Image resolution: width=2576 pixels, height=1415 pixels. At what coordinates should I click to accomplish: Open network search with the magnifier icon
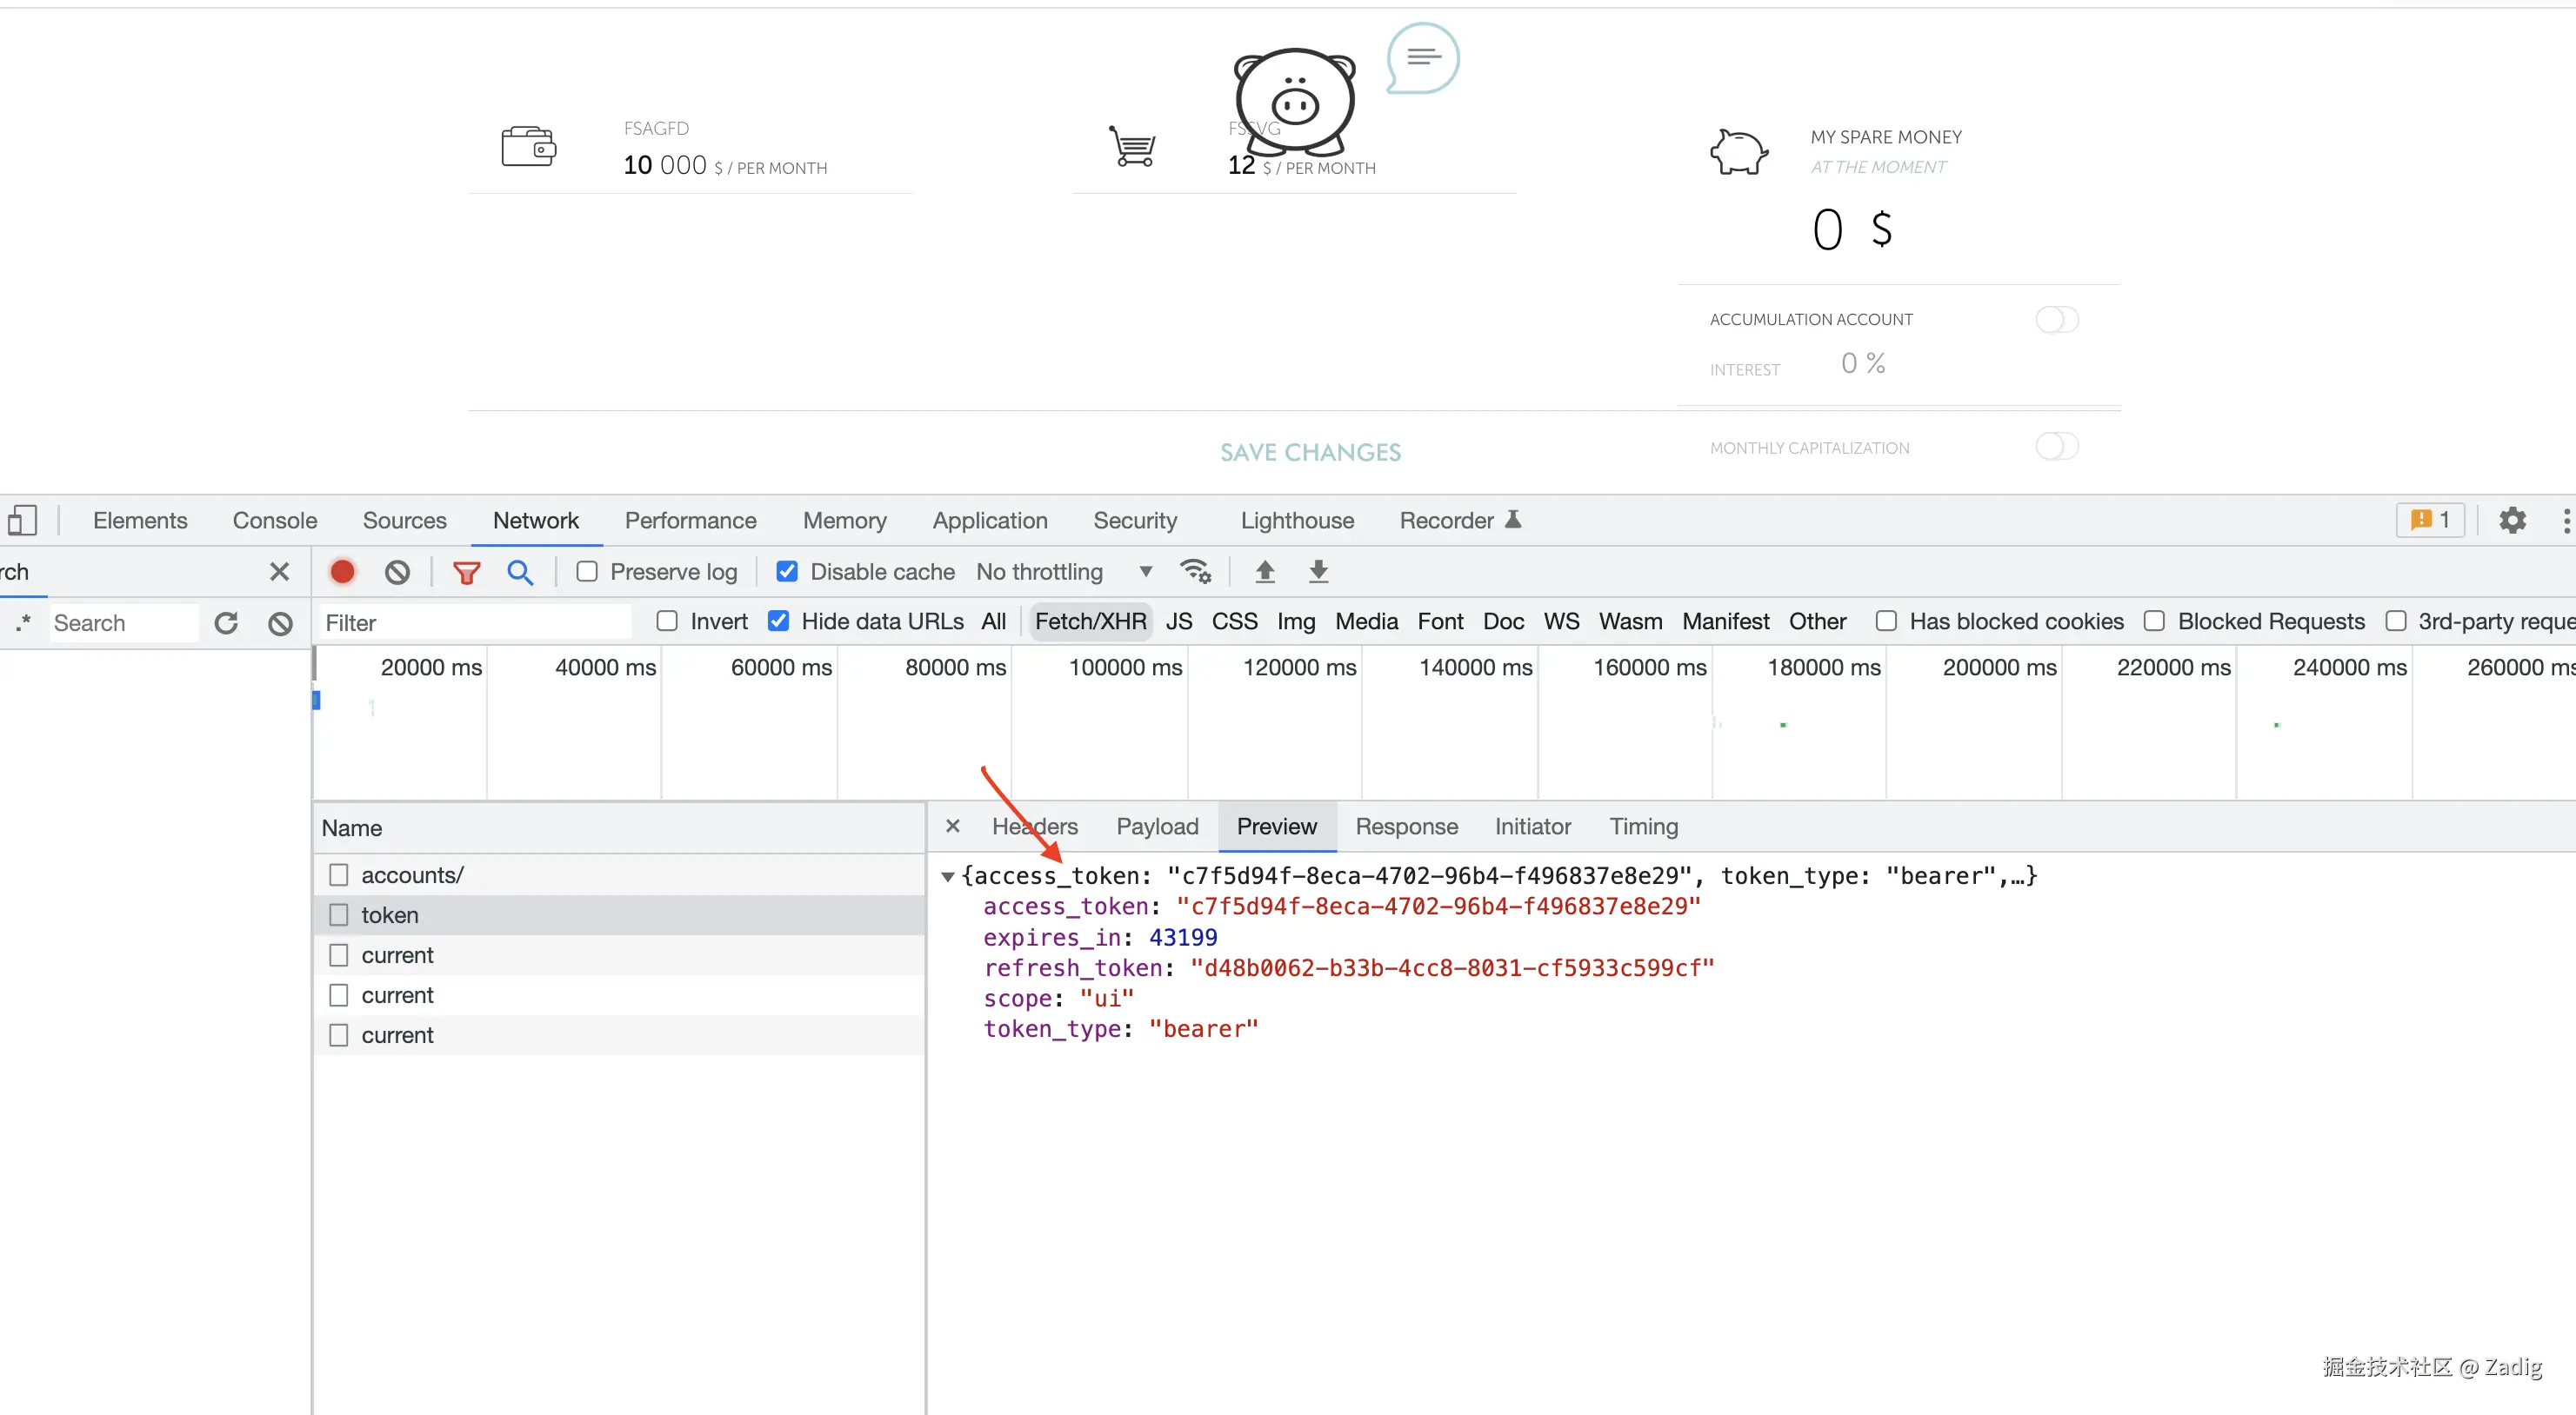pos(520,572)
